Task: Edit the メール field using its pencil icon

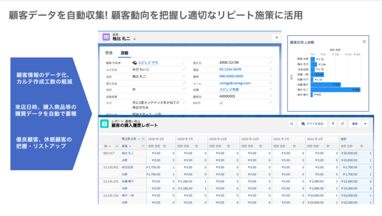Action: (x=271, y=83)
